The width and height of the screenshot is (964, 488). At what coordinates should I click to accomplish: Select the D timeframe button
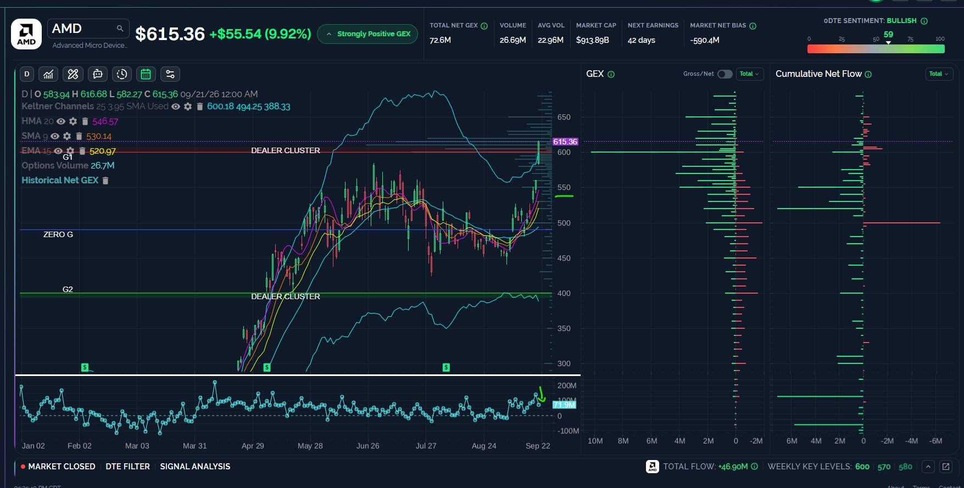coord(27,74)
